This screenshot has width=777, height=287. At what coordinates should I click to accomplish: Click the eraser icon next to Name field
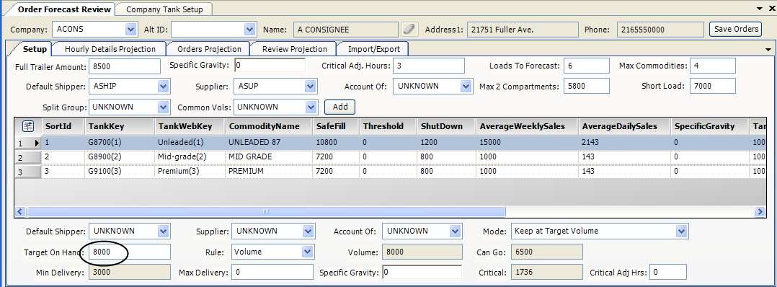click(x=409, y=30)
